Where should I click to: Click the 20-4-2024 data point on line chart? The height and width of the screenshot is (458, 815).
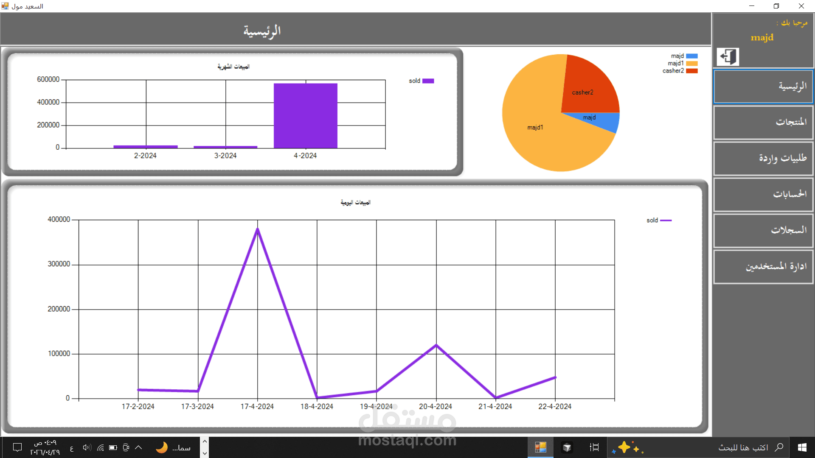pos(436,345)
